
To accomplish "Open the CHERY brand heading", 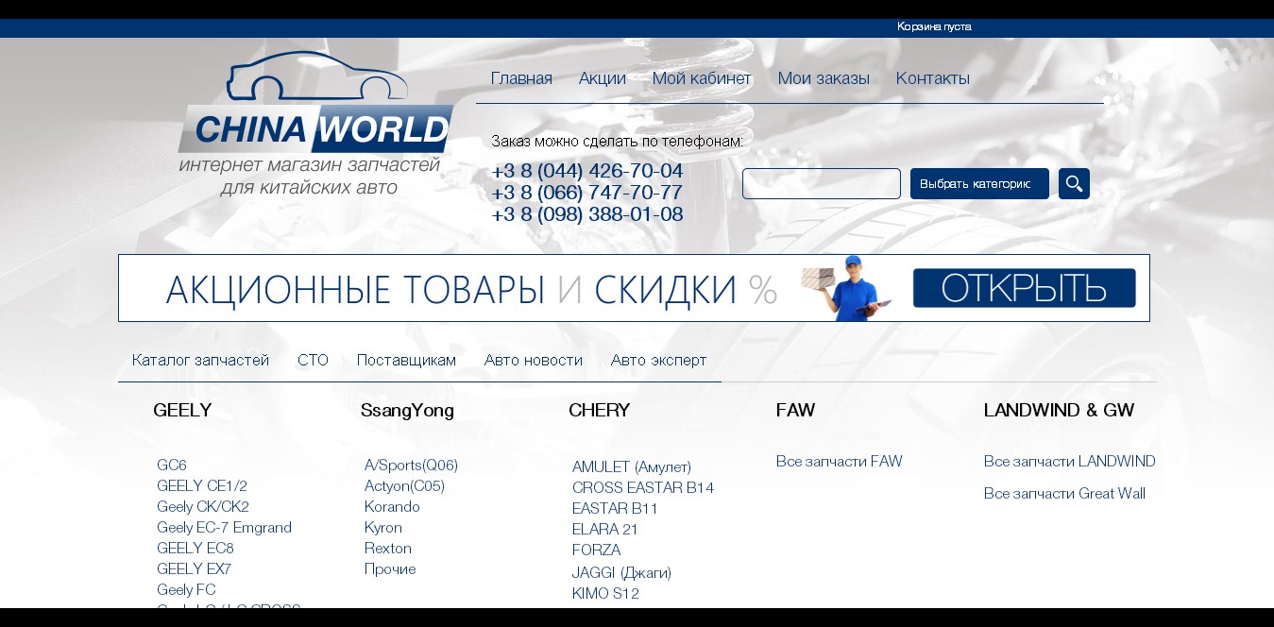I will (x=599, y=410).
